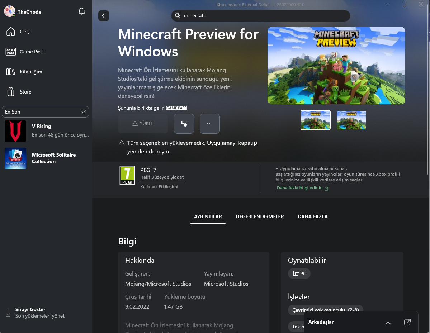The image size is (430, 333).
Task: Switch to AYRINTILAR tab
Action: pyautogui.click(x=208, y=217)
